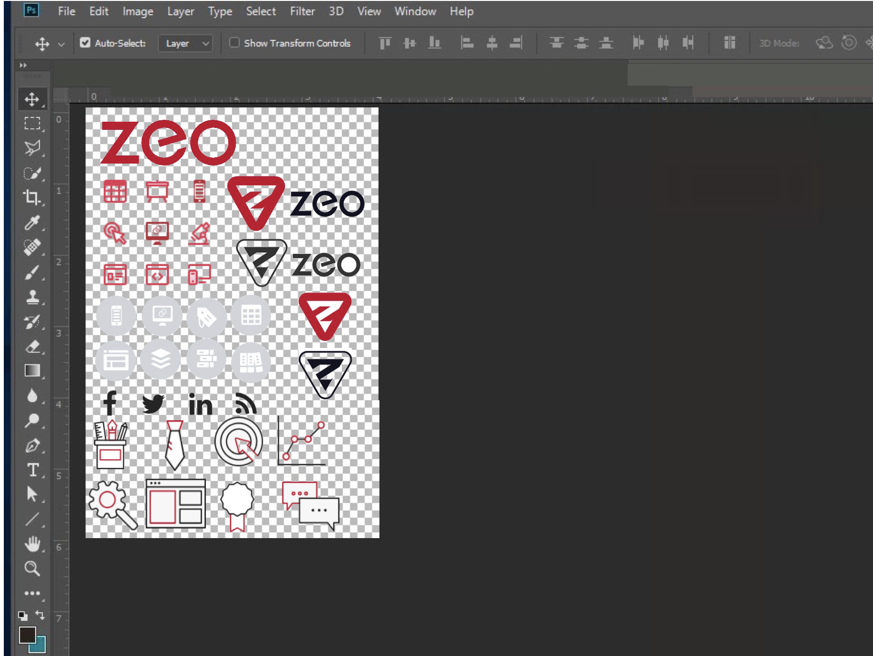Select the Eraser tool
This screenshot has width=873, height=656.
(x=32, y=347)
